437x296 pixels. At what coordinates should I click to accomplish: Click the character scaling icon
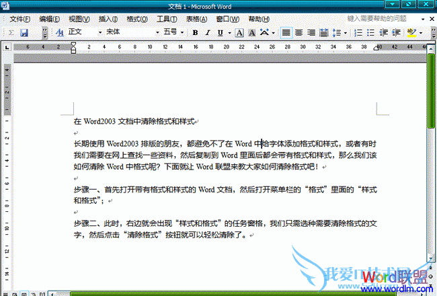[264, 32]
